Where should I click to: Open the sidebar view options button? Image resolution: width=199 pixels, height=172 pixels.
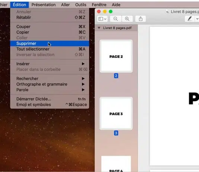coord(102,19)
